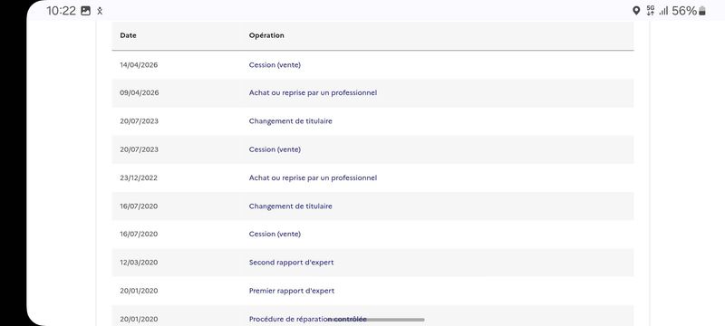This screenshot has width=725, height=326.
Task: Tap the 10:22 clock in status bar
Action: [x=61, y=11]
